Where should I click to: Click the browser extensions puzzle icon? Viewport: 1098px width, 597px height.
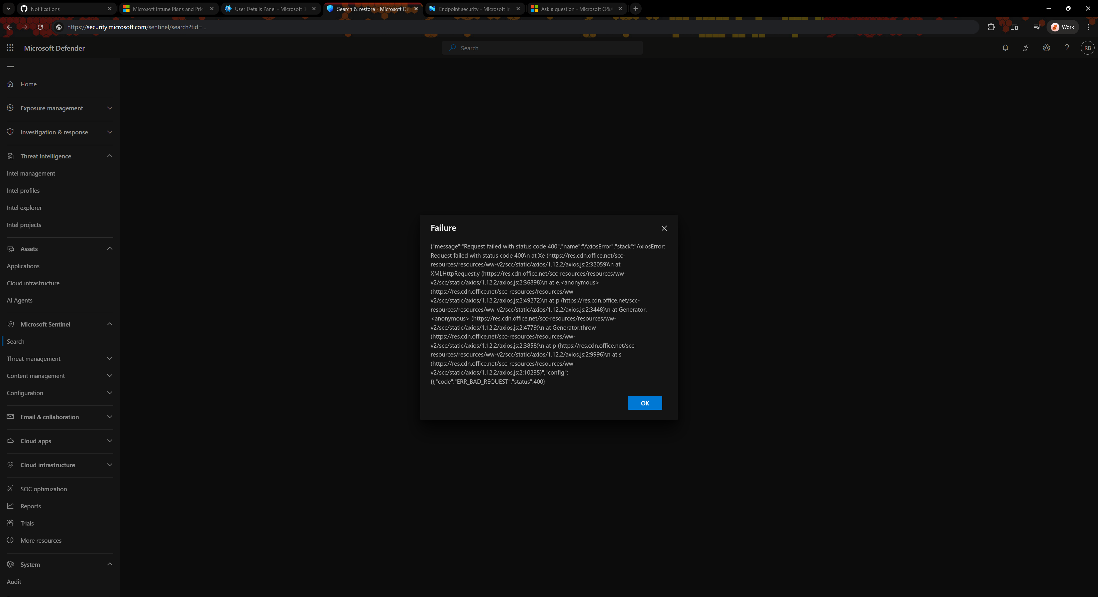[x=991, y=27]
